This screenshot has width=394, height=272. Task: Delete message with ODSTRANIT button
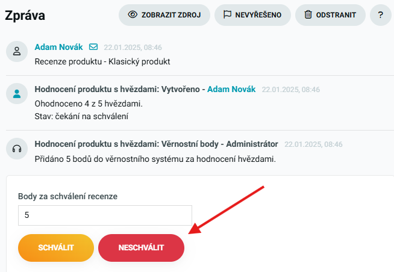(330, 15)
